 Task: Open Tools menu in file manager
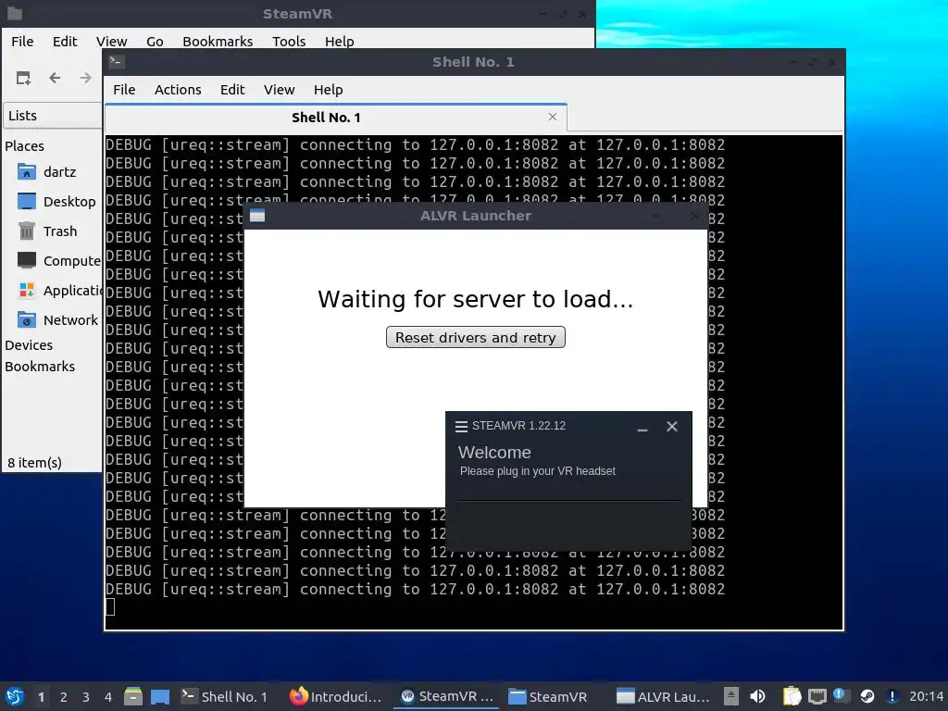pos(289,41)
